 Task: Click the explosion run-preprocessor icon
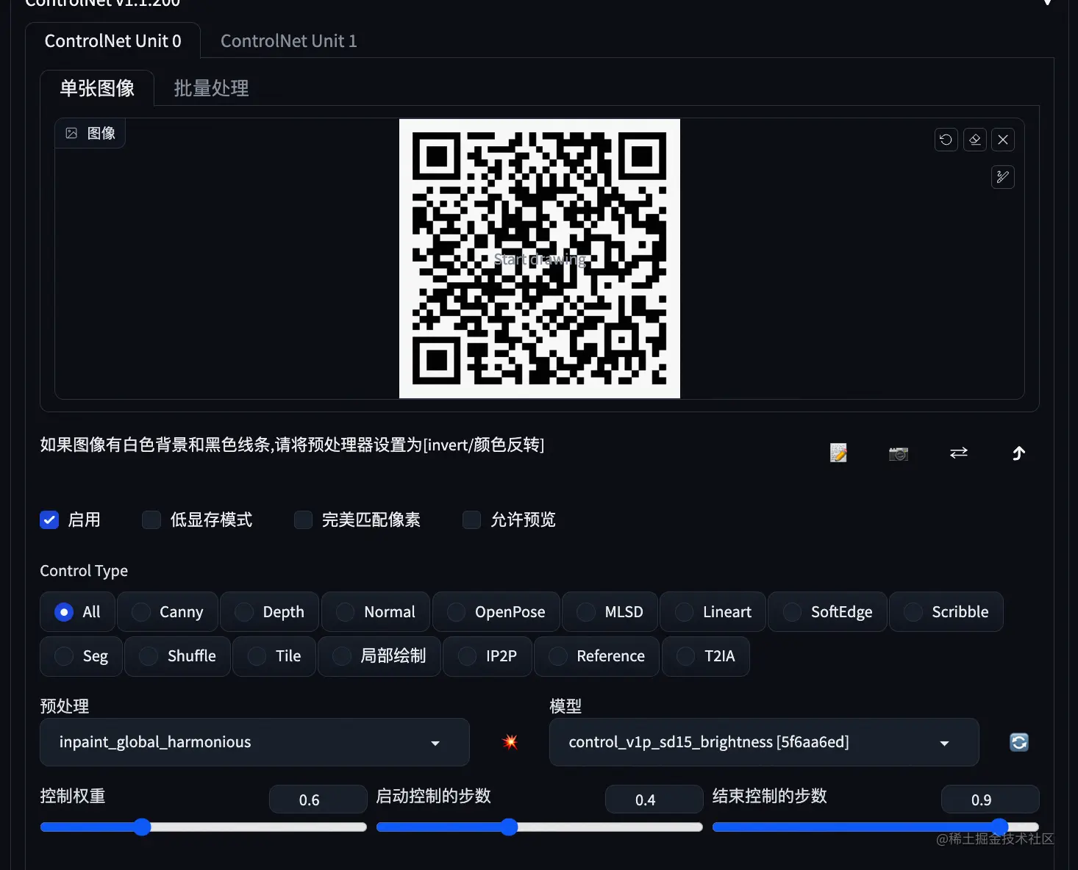[x=510, y=742]
